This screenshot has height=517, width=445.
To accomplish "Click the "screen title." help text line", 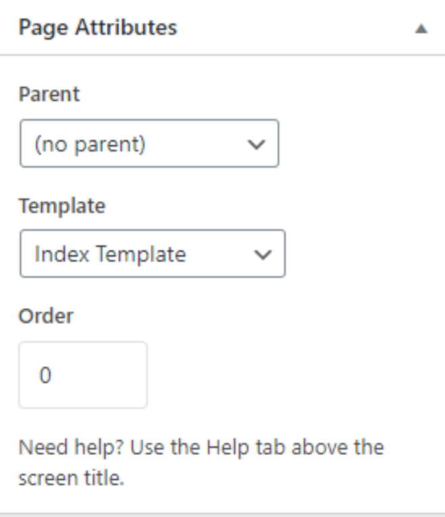I will pyautogui.click(x=71, y=478).
